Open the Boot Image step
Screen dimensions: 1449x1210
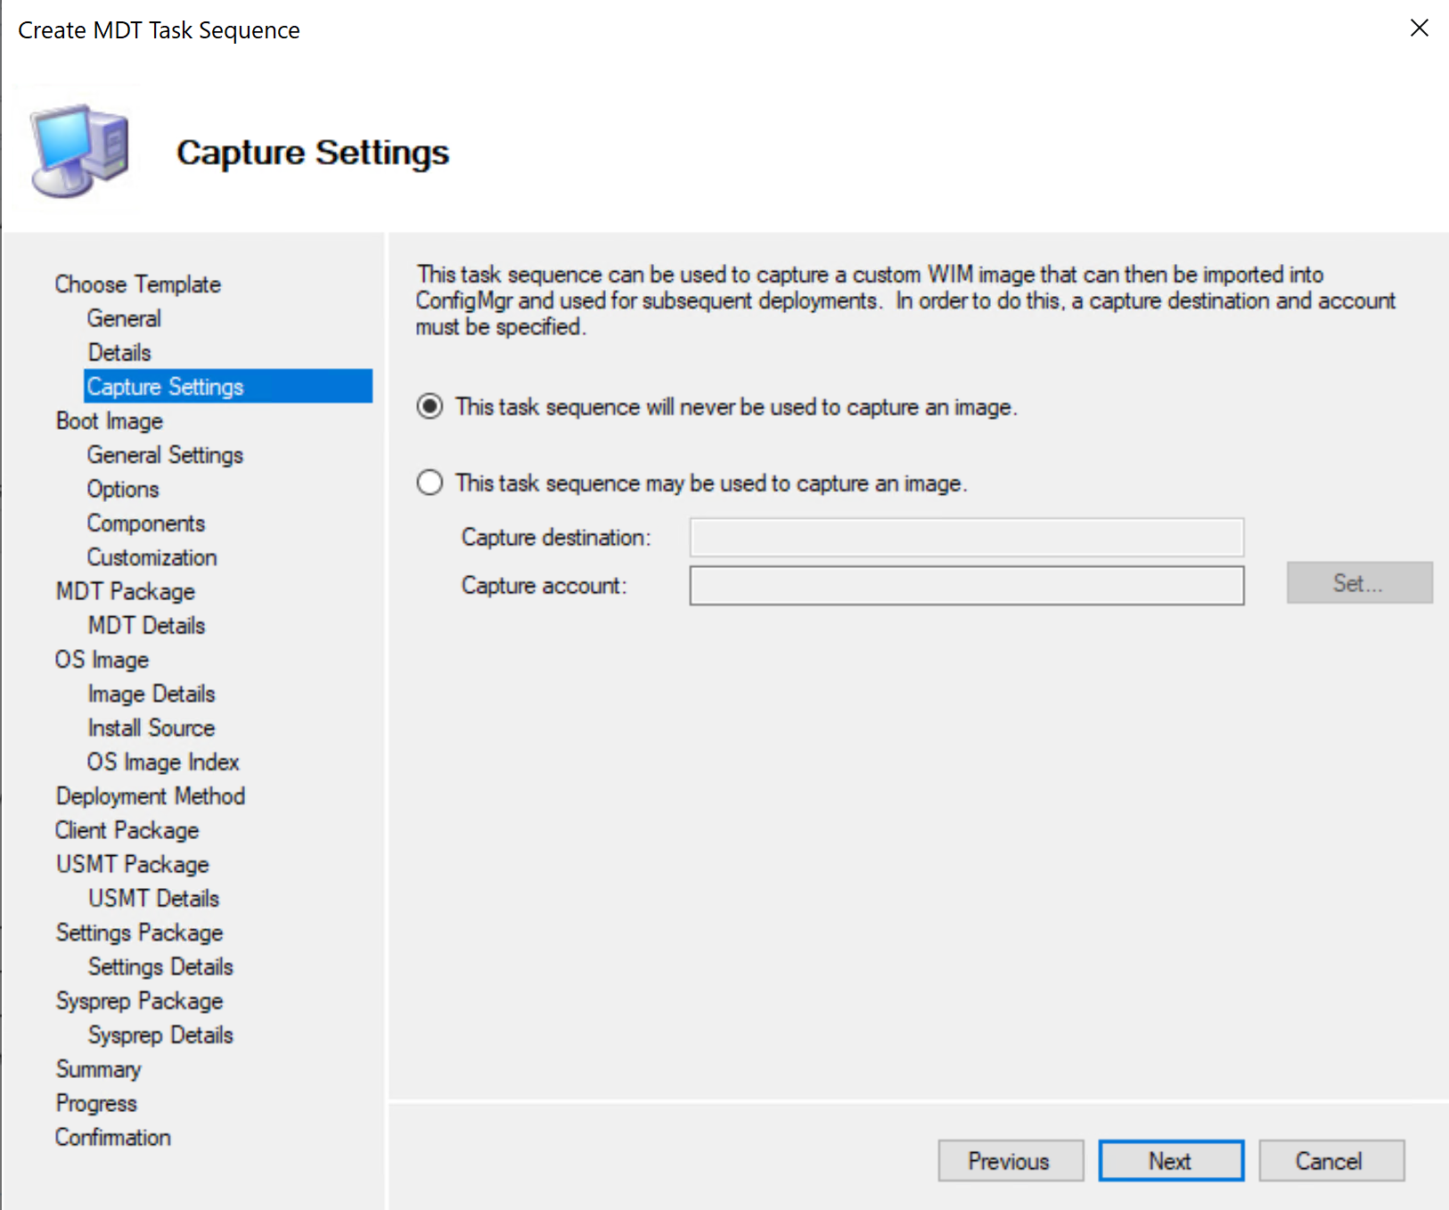[x=109, y=420]
